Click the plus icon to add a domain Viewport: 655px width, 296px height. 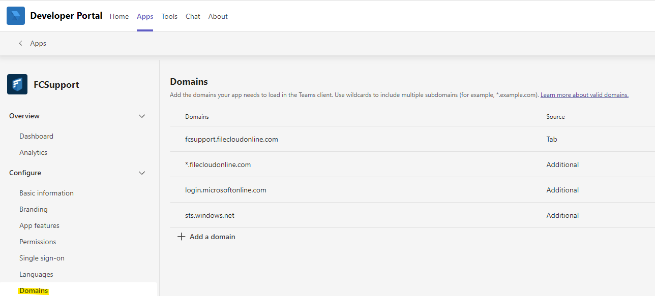point(181,237)
